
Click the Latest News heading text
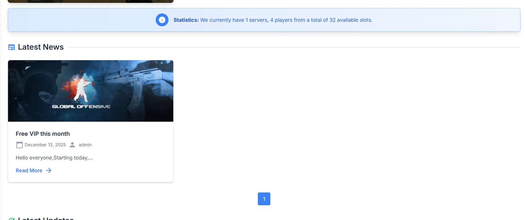41,47
